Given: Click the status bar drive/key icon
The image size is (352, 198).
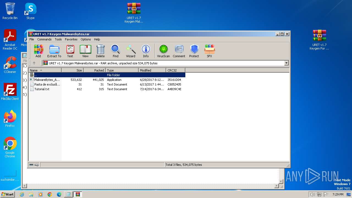Looking at the screenshot, I should [x=34, y=165].
